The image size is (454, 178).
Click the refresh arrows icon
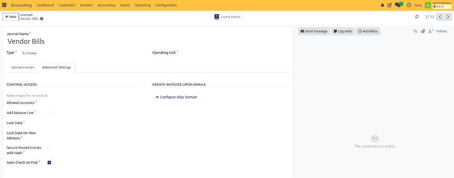coord(417,17)
